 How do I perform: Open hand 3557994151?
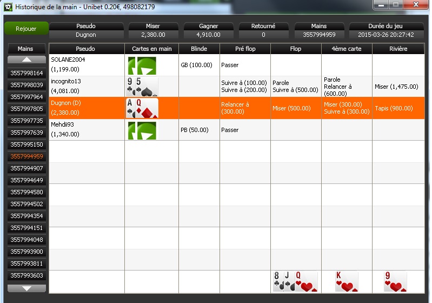pos(26,228)
